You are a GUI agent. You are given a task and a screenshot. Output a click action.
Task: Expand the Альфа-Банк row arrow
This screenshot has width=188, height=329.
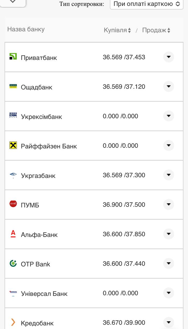coord(169,234)
